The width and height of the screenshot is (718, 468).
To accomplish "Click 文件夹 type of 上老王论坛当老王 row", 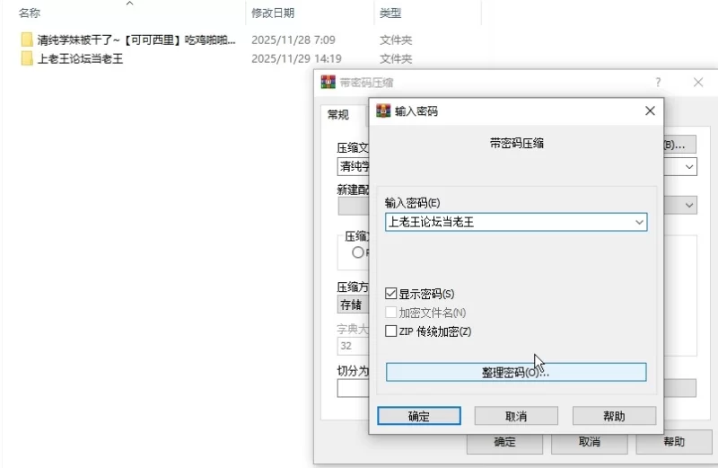I will pyautogui.click(x=396, y=58).
